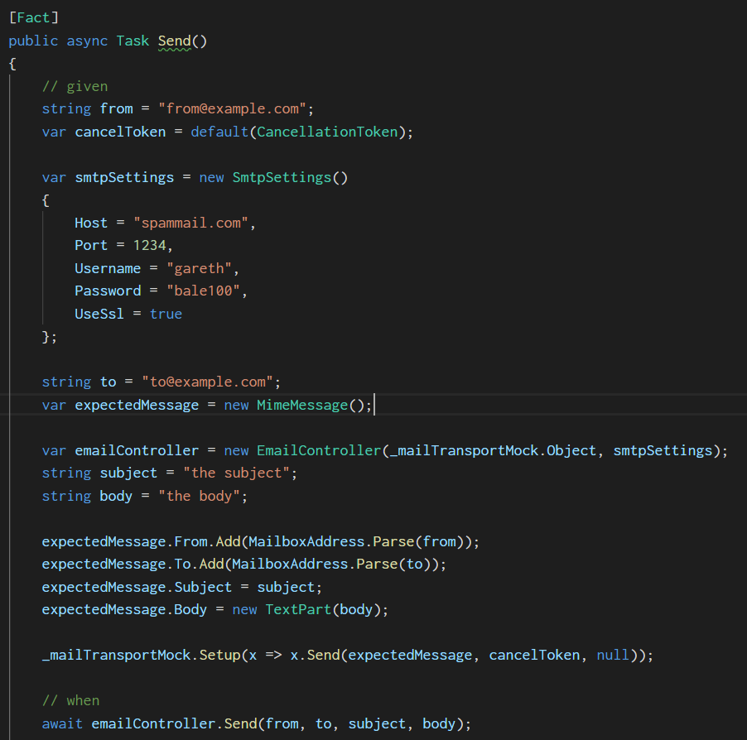This screenshot has width=747, height=740.
Task: Click the MimeMessage type name
Action: click(x=302, y=405)
